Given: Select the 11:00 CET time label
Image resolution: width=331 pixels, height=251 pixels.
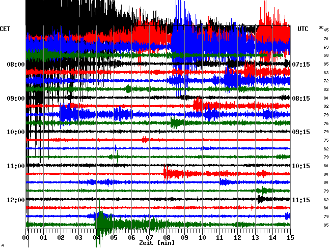Looking at the screenshot, I should (16, 166).
